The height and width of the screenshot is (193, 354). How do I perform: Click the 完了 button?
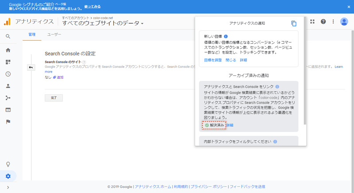[54, 98]
